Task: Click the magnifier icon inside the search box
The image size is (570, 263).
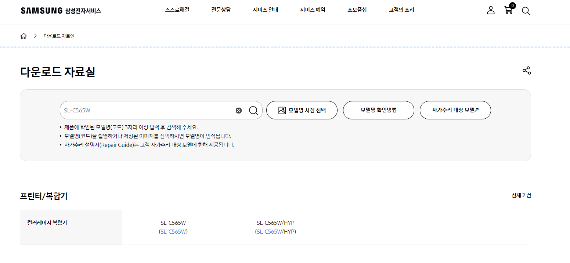Action: pyautogui.click(x=253, y=110)
